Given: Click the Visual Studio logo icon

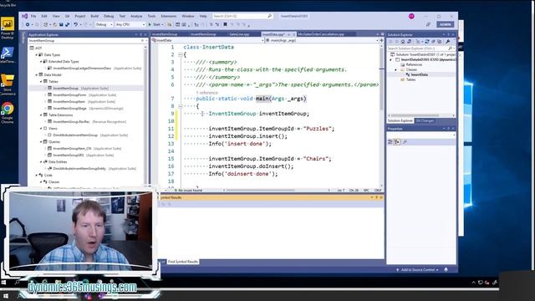Looking at the screenshot, I should click(24, 16).
